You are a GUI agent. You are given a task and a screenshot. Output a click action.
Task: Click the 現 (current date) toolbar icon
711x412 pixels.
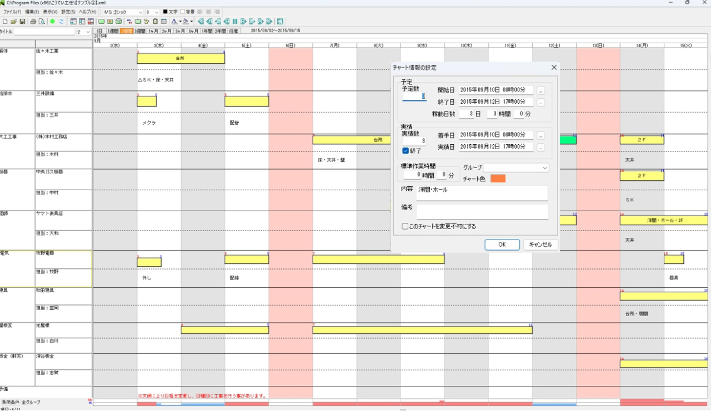(280, 22)
